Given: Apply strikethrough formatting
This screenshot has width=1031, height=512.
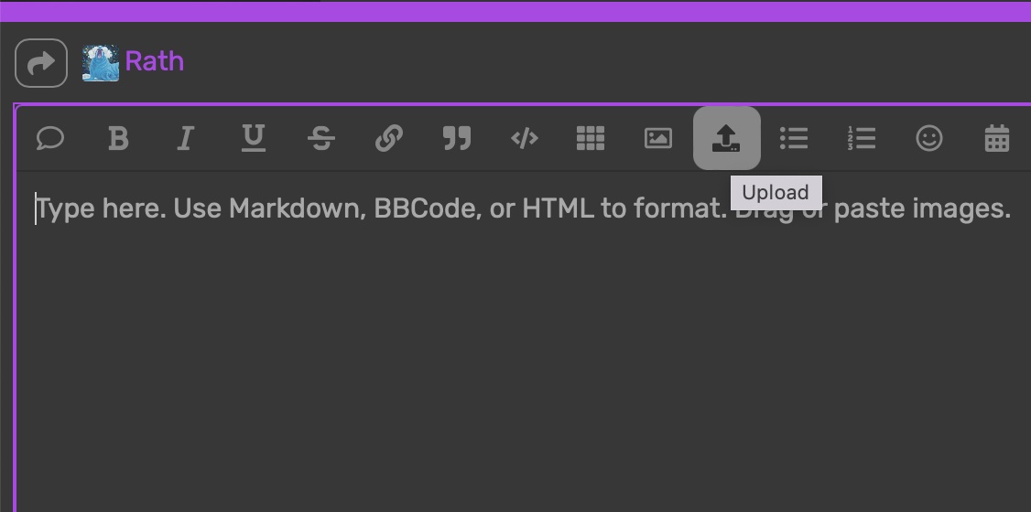Looking at the screenshot, I should [321, 138].
